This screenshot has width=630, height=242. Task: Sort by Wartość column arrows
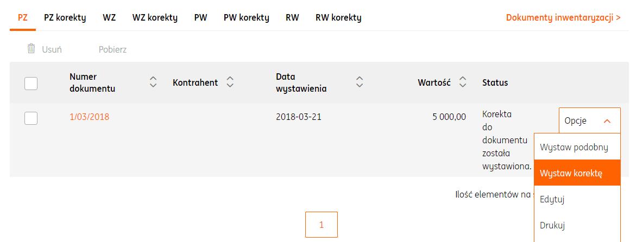[x=463, y=82]
